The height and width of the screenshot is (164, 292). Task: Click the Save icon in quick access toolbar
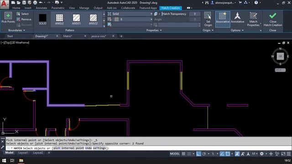[24, 3]
